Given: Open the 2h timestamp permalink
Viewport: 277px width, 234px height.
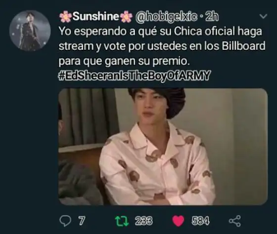Looking at the screenshot, I should 212,17.
